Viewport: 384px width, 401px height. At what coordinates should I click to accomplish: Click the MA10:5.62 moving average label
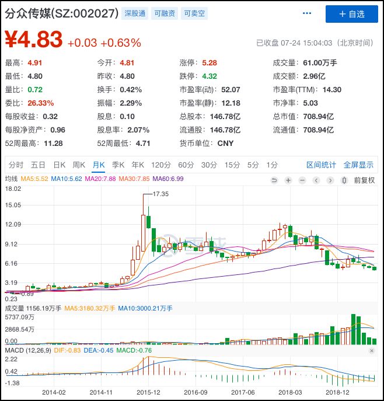67,179
